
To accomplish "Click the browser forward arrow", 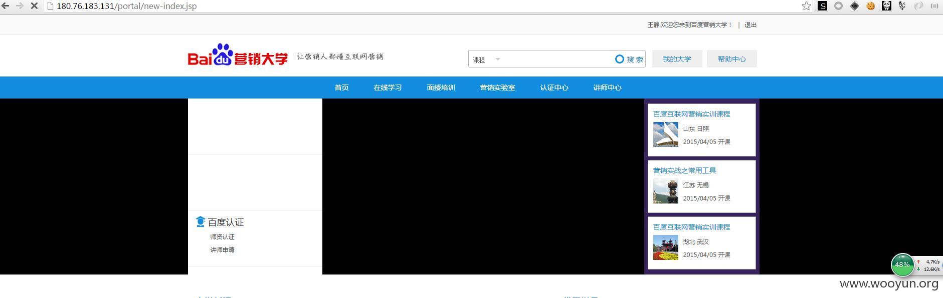I will coord(20,6).
